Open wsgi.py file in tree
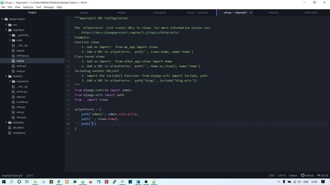The height and width of the screenshot is (185, 330). [x=21, y=71]
